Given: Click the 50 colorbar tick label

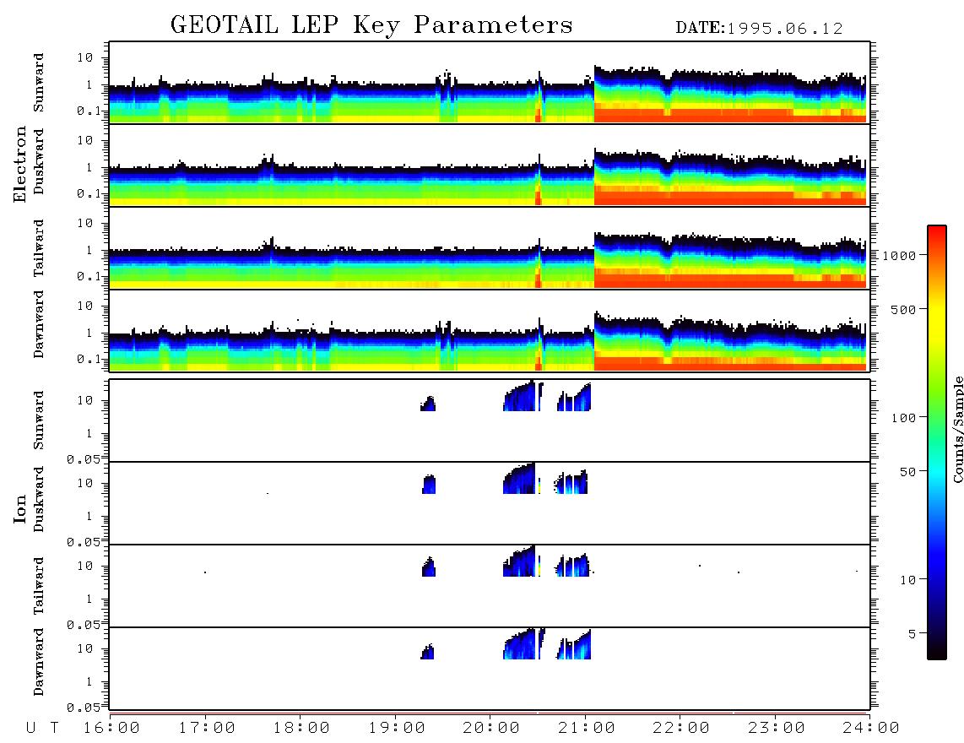Looking at the screenshot, I should [907, 472].
